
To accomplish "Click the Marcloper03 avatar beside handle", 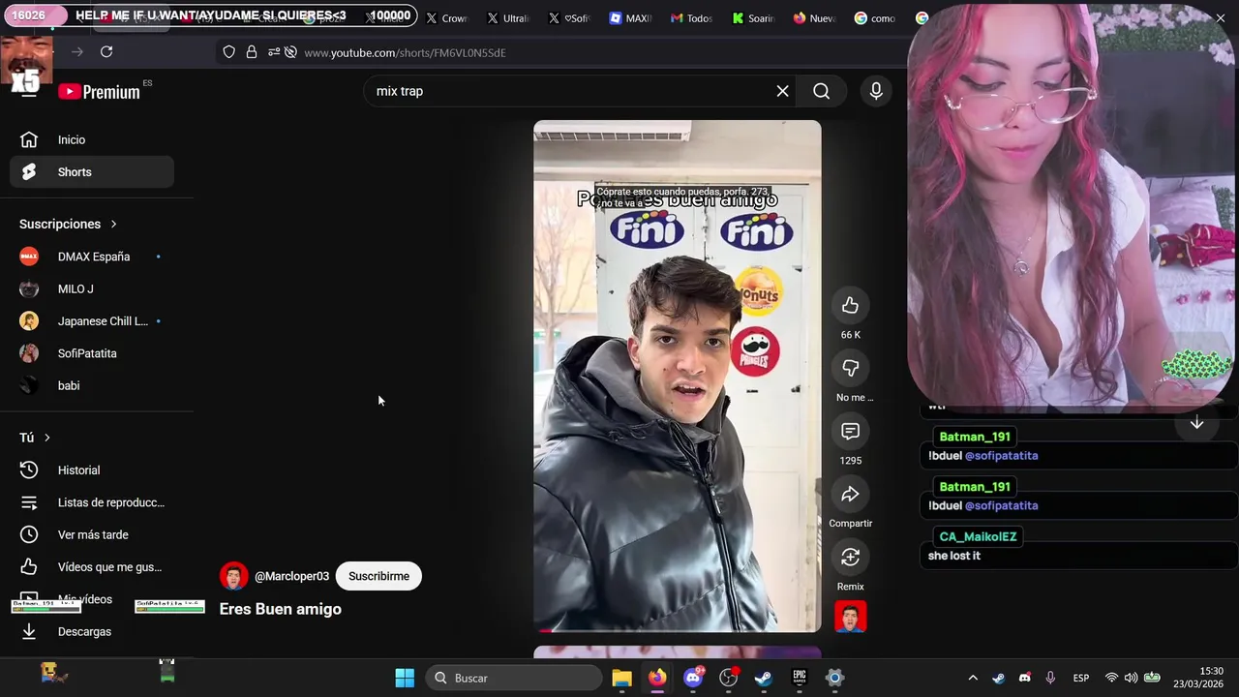I will click(233, 576).
